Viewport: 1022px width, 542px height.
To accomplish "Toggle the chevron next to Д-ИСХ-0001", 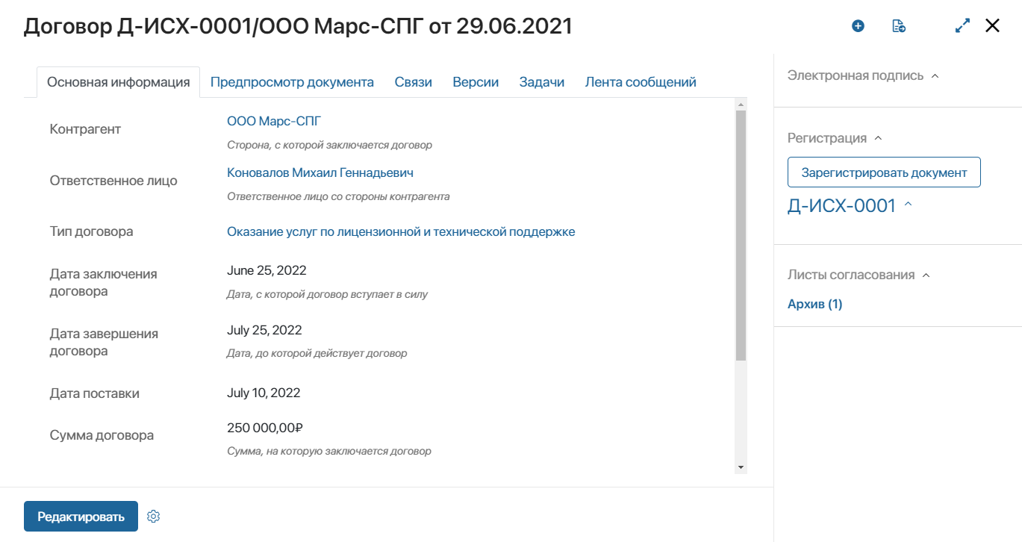I will click(908, 205).
